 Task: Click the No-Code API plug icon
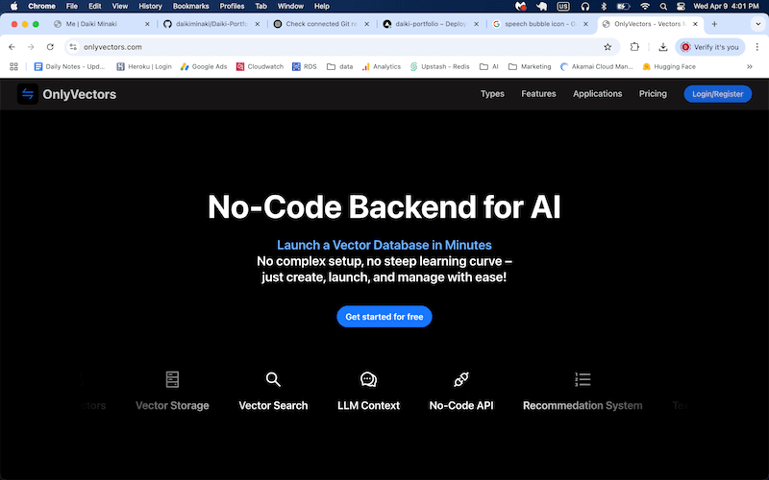click(461, 379)
